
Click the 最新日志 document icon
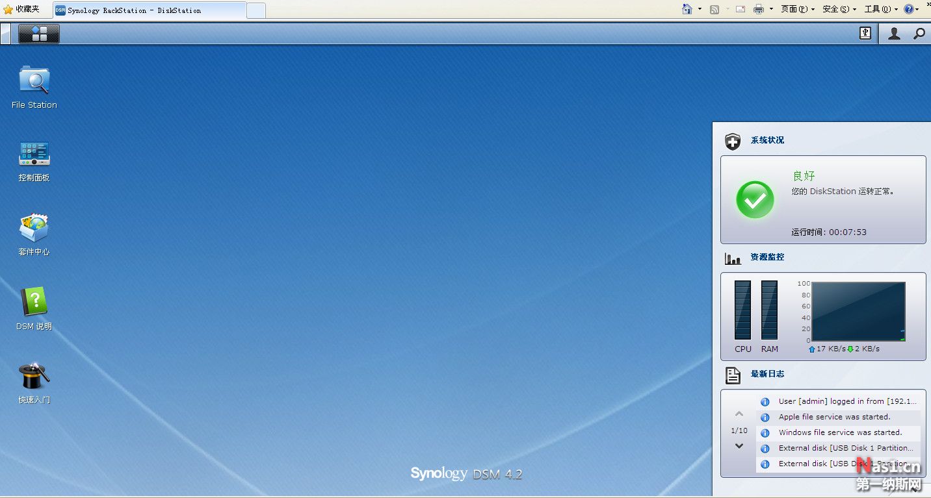[x=733, y=375]
